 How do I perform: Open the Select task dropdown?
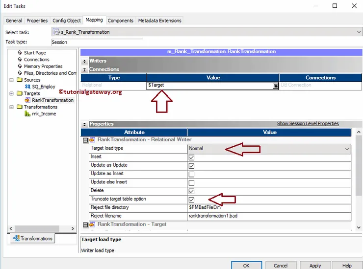359,32
